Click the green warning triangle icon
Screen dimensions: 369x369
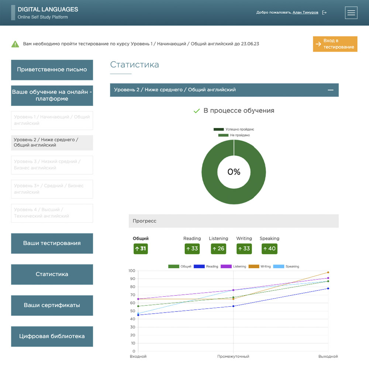(15, 44)
